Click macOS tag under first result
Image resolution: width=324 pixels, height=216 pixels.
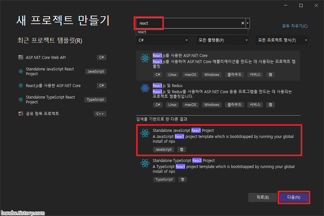click(x=190, y=75)
